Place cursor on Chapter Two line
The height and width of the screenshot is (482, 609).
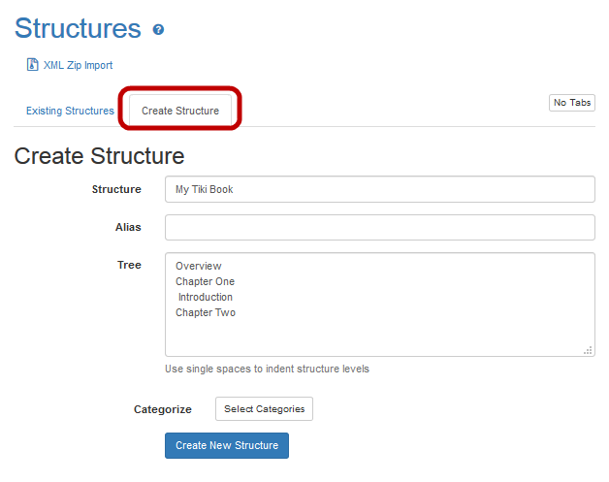coord(206,312)
